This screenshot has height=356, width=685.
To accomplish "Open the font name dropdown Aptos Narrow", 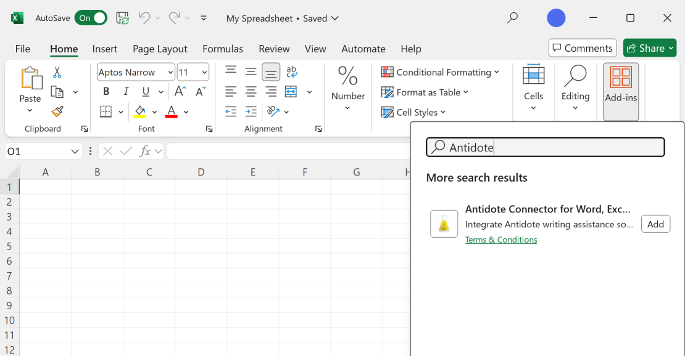I will (x=170, y=73).
